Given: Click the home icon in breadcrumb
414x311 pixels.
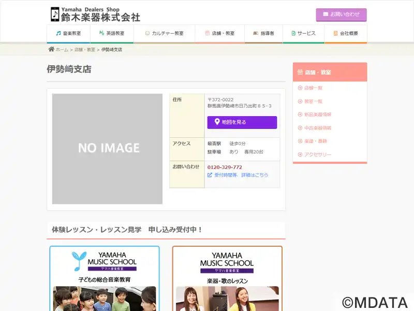Looking at the screenshot, I should coord(51,49).
